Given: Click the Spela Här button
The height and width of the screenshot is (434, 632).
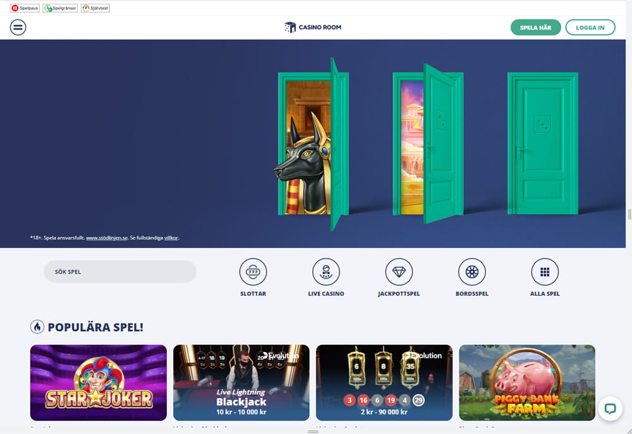Looking at the screenshot, I should [536, 27].
